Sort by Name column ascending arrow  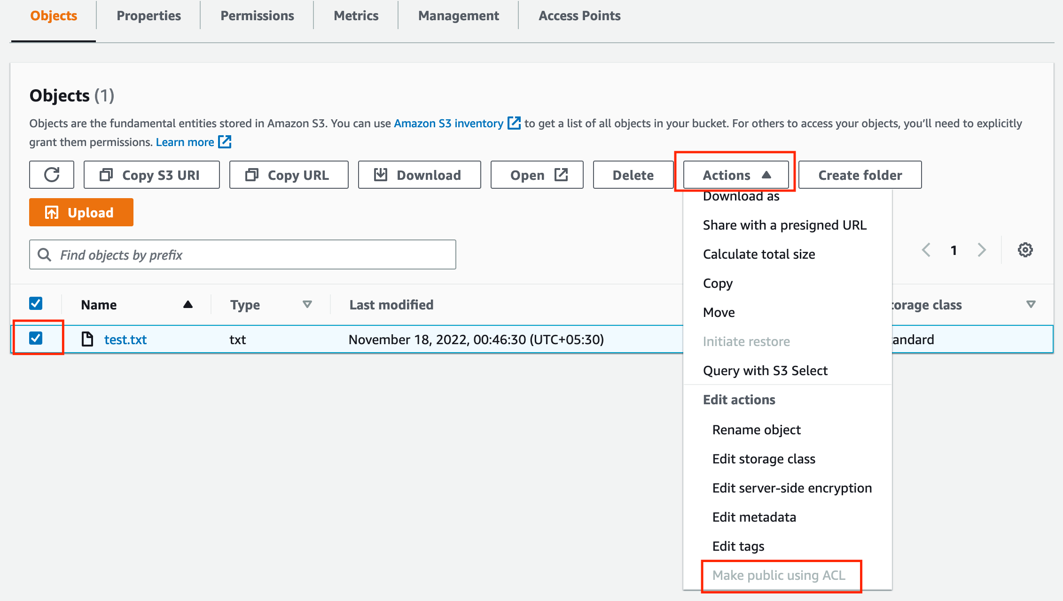click(188, 304)
